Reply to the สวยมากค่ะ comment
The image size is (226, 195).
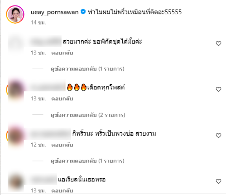[x=62, y=53]
